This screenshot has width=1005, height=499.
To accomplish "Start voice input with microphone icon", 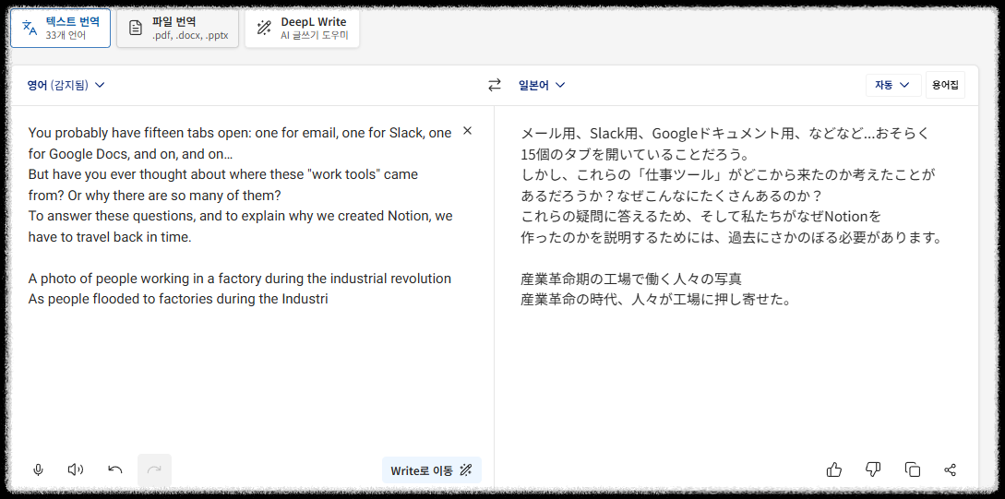I will point(38,470).
